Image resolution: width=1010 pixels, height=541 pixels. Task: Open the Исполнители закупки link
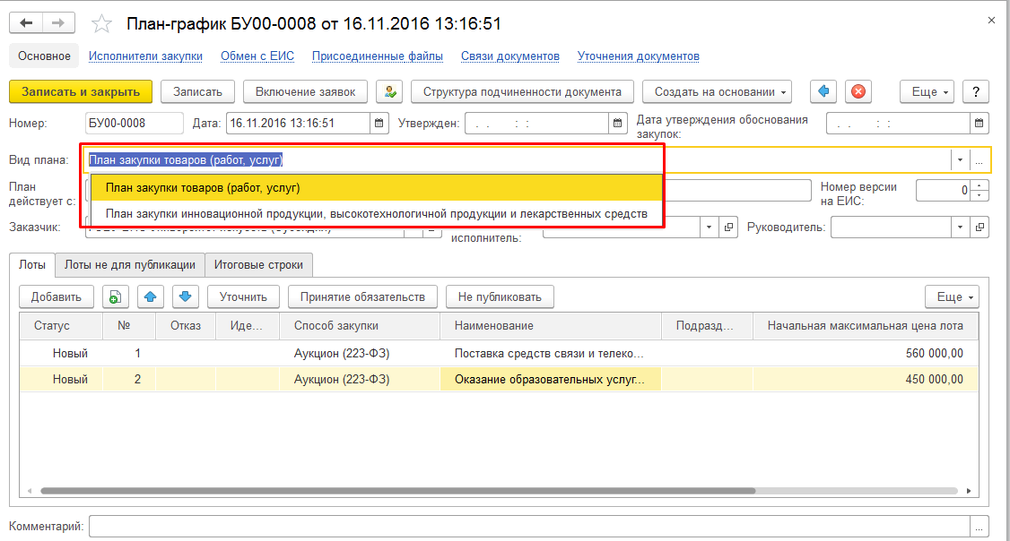click(x=145, y=56)
